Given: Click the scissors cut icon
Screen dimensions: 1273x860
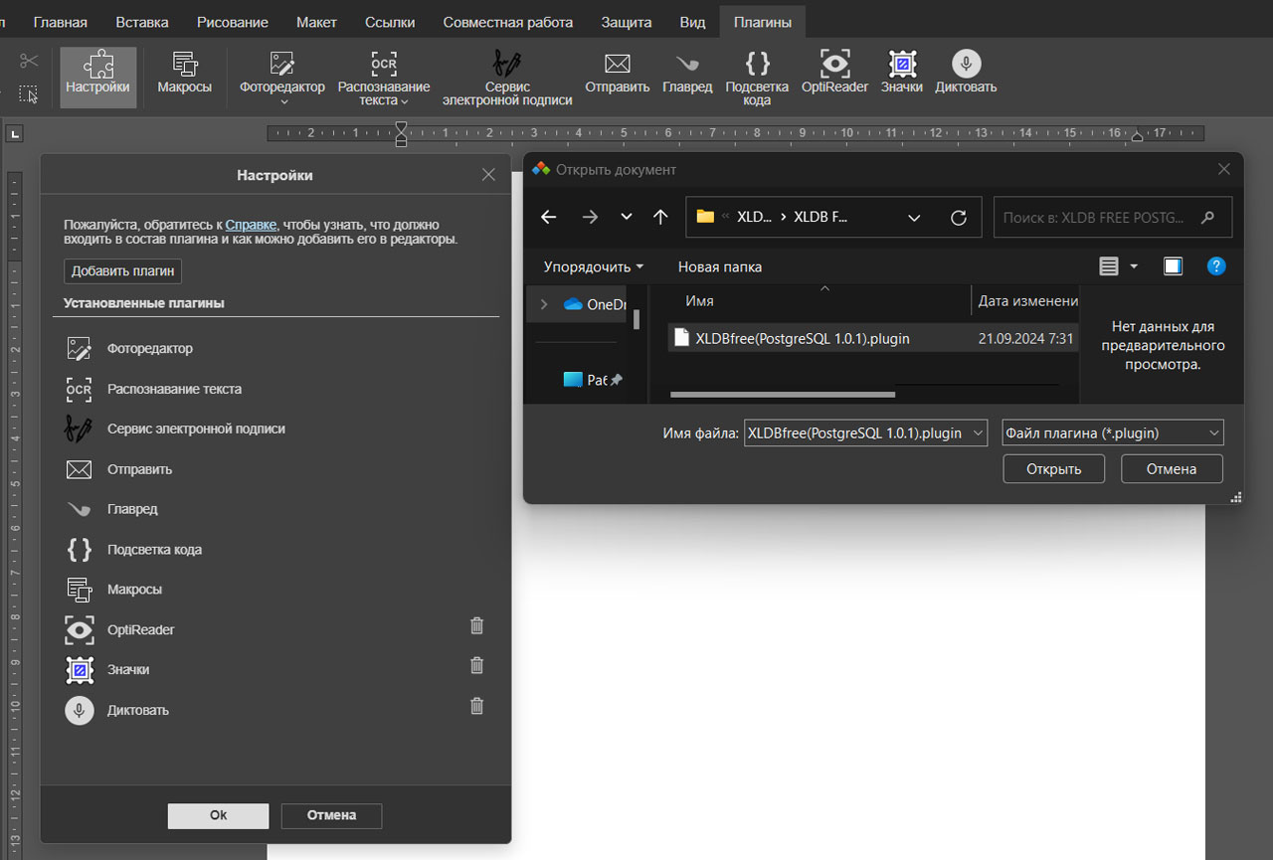Looking at the screenshot, I should tap(29, 61).
